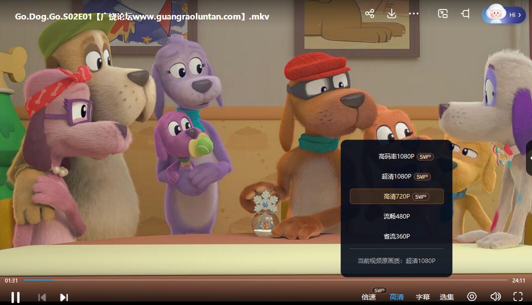Seek on the video progress bar
The image size is (532, 305).
click(265, 280)
